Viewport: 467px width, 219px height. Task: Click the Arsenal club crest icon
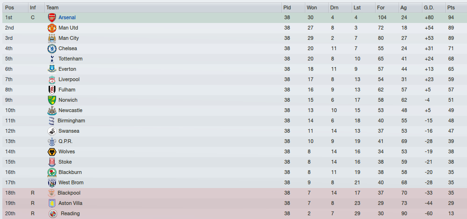coord(52,18)
